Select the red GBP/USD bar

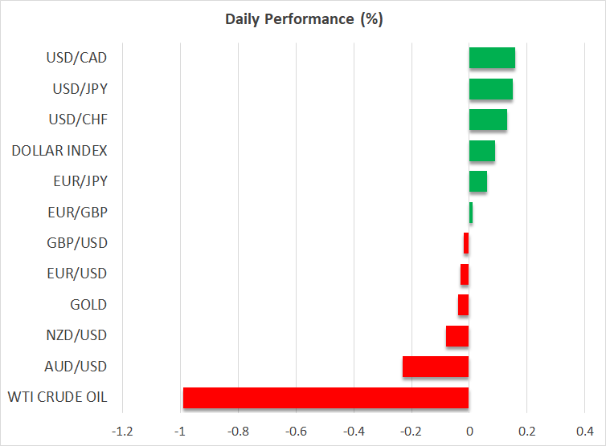(x=466, y=243)
